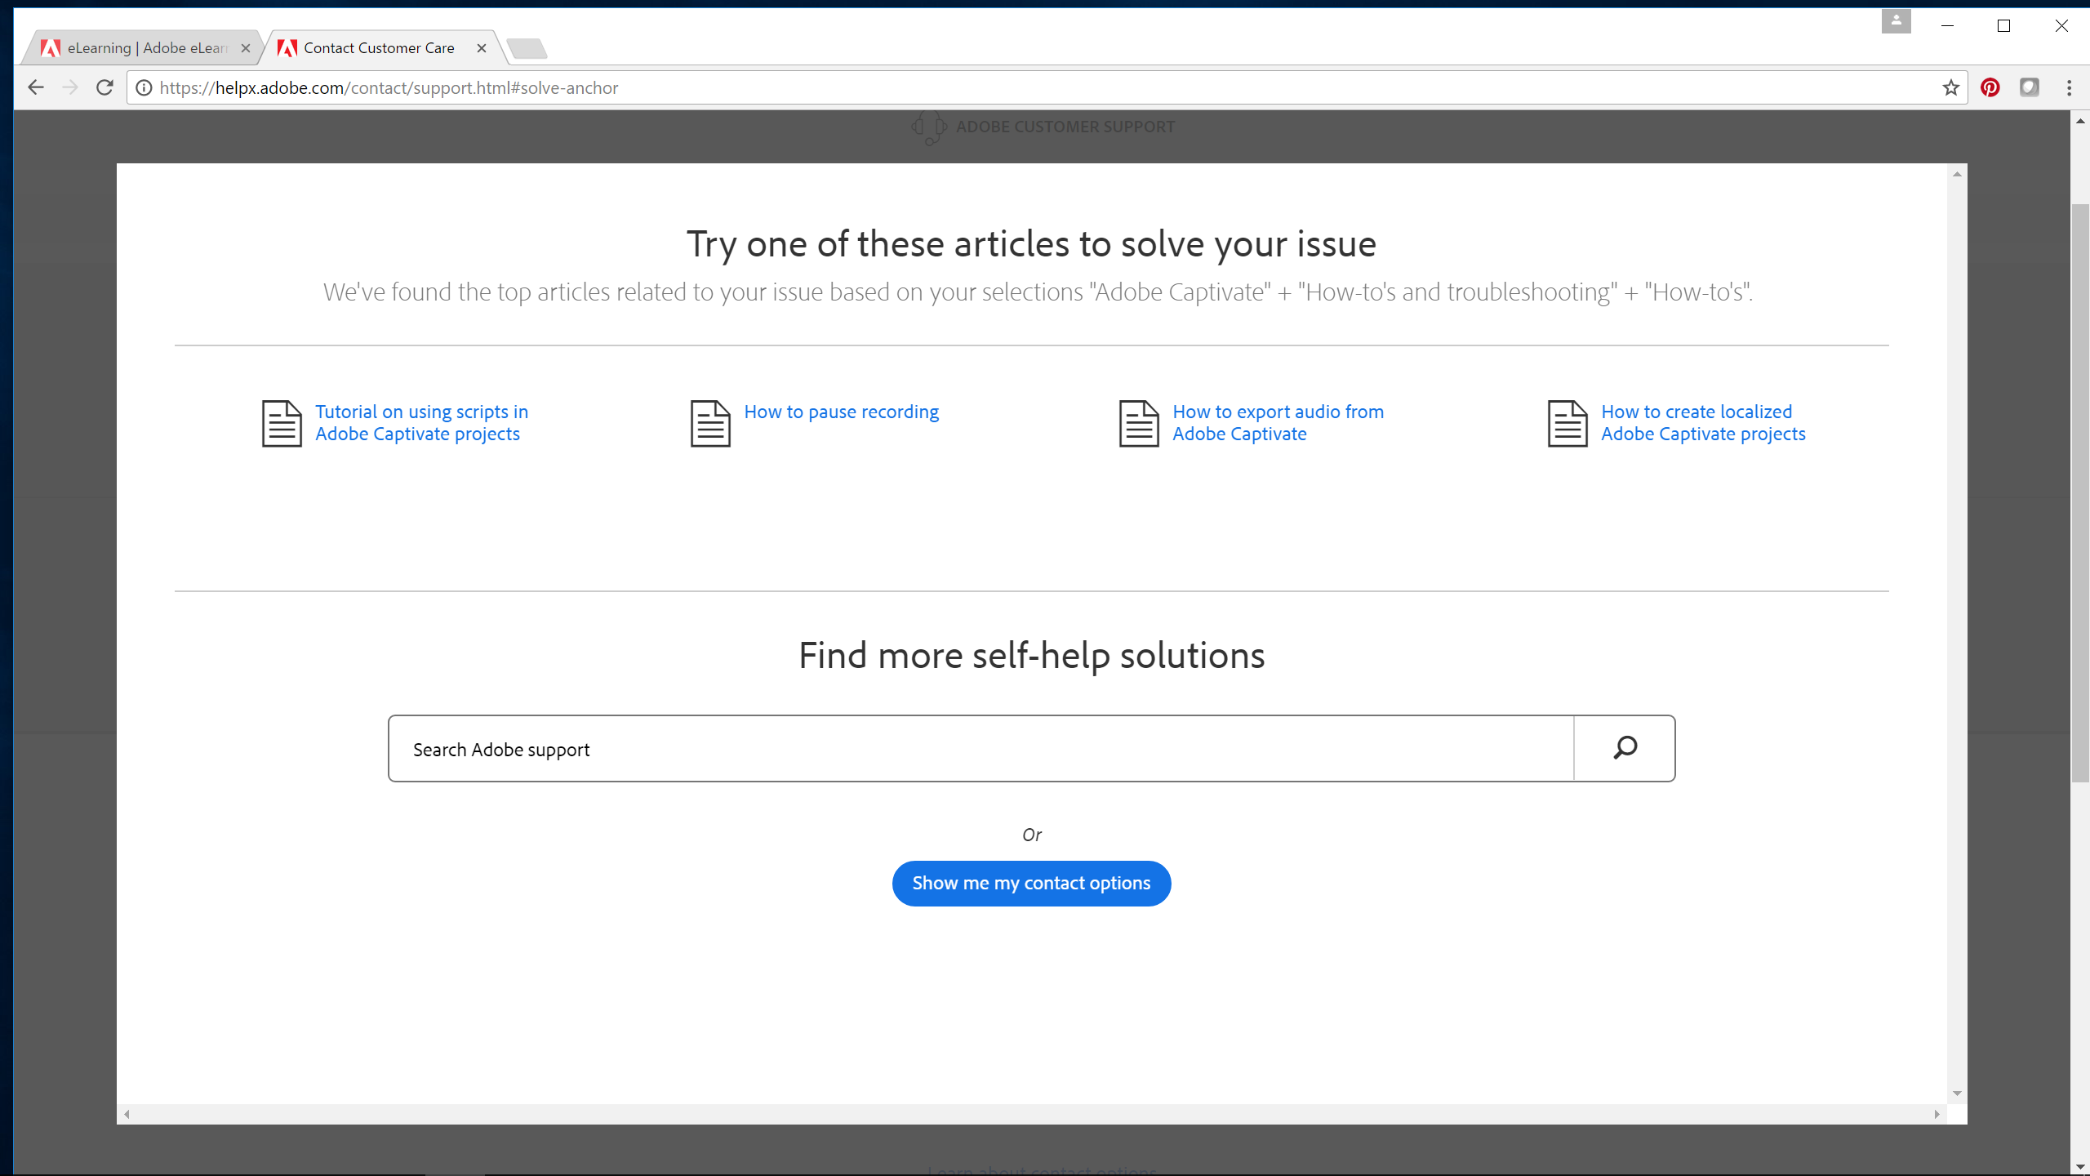
Task: Click the document icon beside Tutorial on scripts
Action: click(282, 423)
